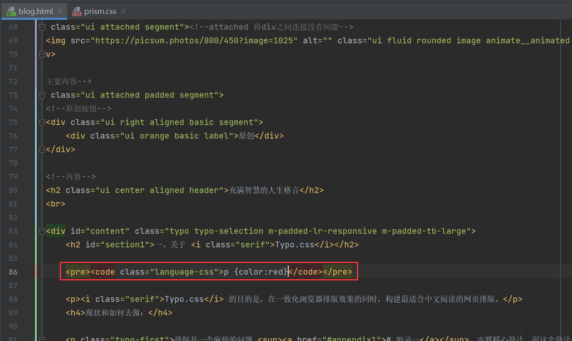Toggle the fold marker at line 70

pos(42,54)
